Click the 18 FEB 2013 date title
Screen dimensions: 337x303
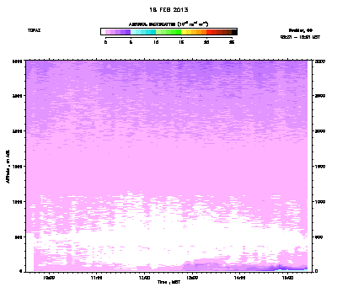click(x=168, y=10)
